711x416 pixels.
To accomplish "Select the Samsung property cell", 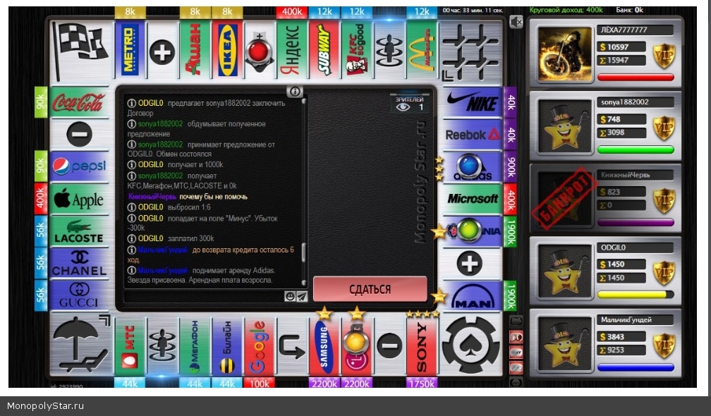I will coord(324,347).
